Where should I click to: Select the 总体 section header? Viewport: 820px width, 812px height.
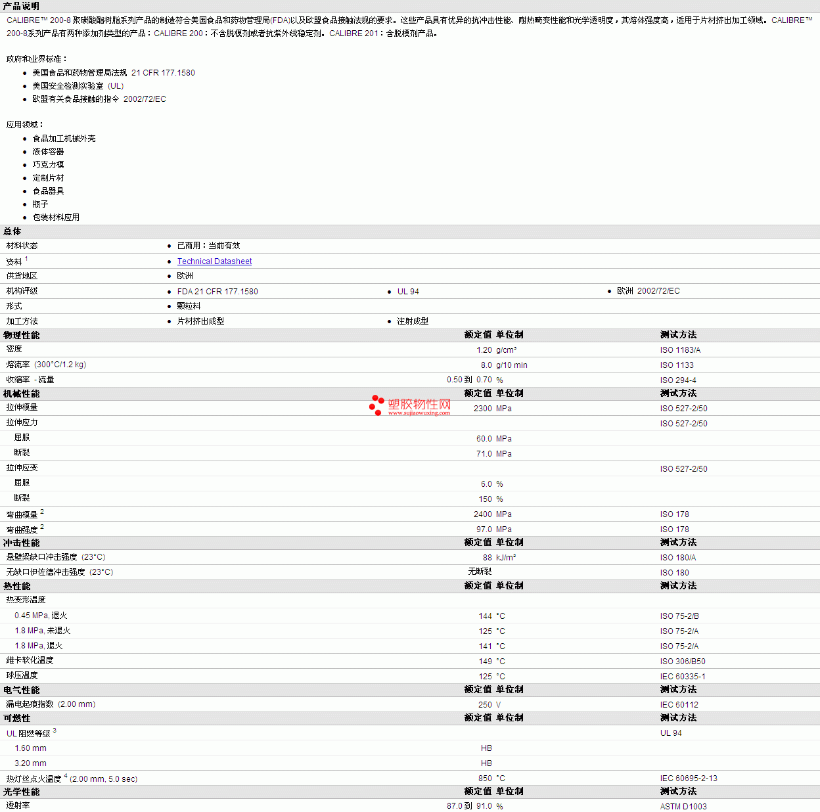tap(12, 231)
